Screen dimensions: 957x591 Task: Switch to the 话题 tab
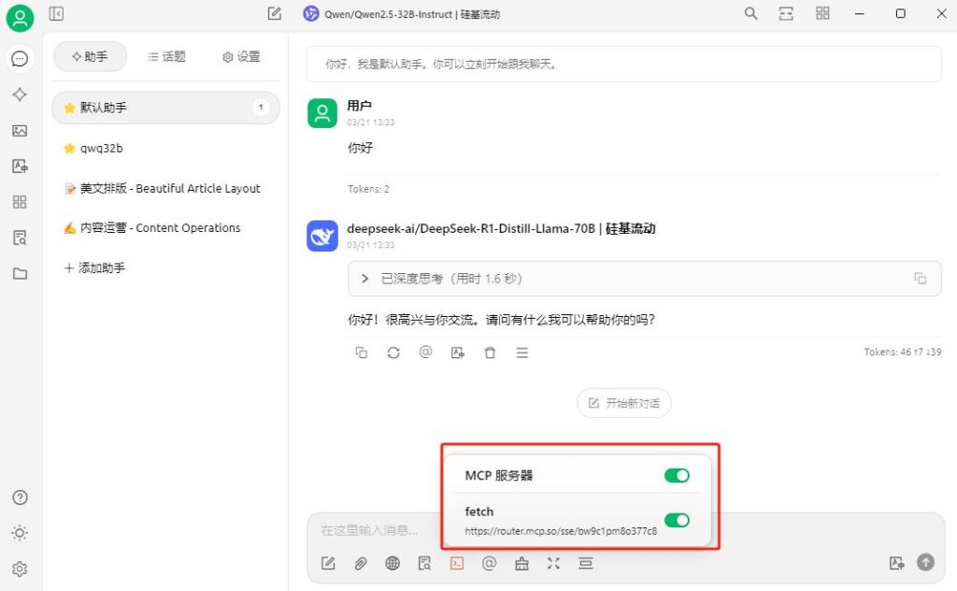coord(167,57)
